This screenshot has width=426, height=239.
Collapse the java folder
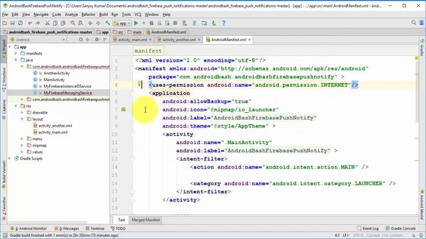point(16,60)
